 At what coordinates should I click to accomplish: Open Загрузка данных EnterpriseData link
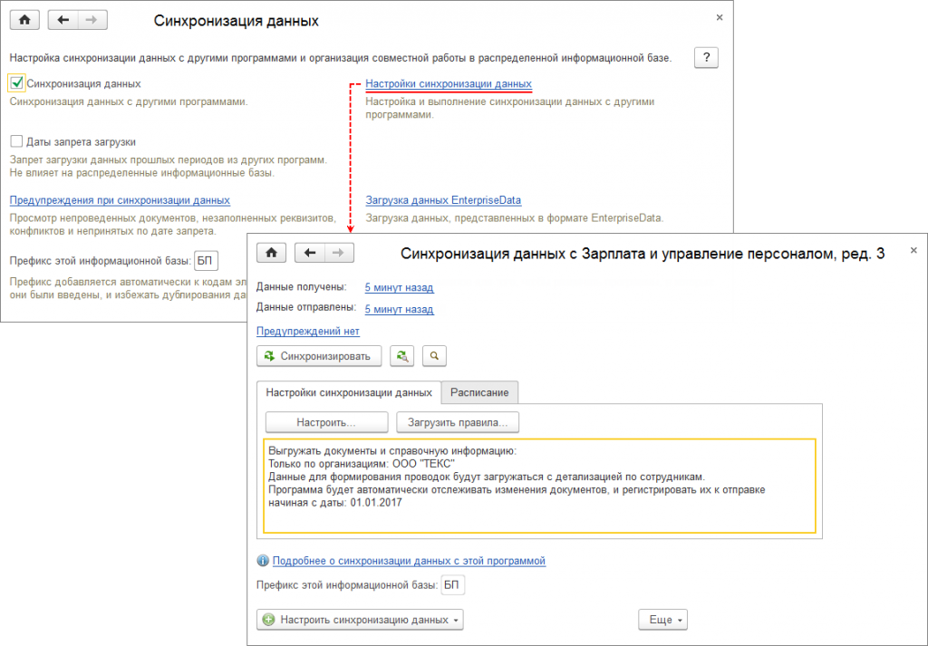pyautogui.click(x=443, y=200)
